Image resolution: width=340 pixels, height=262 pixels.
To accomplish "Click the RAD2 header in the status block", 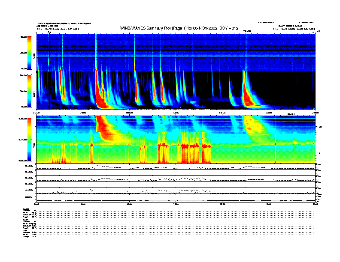I will pos(26,209).
